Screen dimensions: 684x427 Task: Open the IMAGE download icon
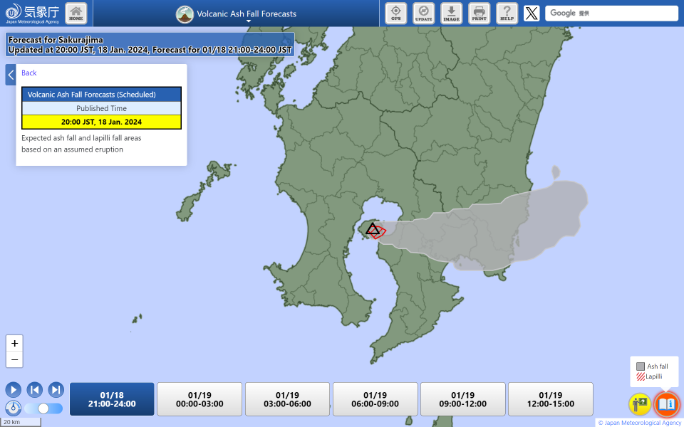click(x=451, y=13)
